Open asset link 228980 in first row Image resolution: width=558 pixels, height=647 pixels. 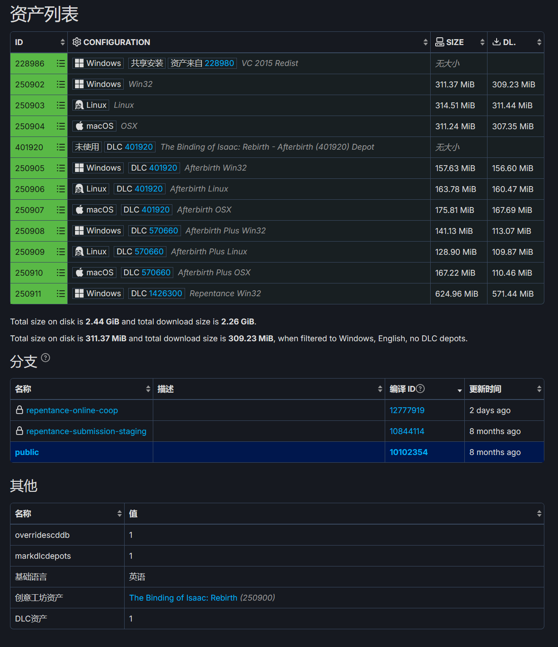click(219, 63)
